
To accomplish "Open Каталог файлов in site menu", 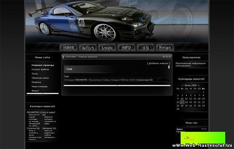I will click(x=40, y=69).
